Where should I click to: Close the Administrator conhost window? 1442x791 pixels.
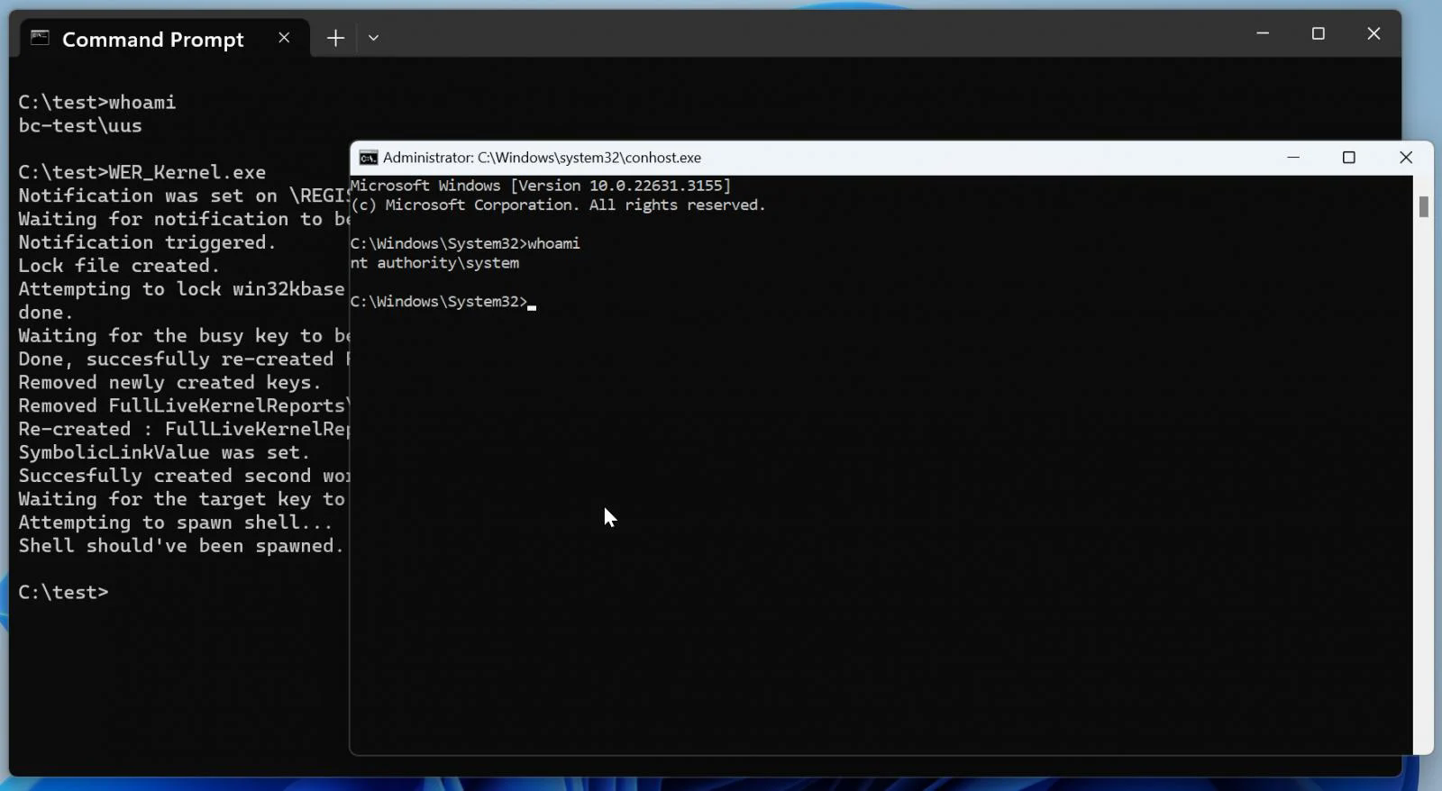[1405, 158]
